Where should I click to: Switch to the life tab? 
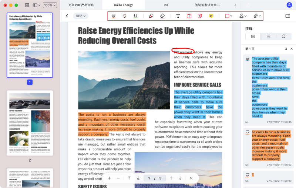(x=165, y=5)
